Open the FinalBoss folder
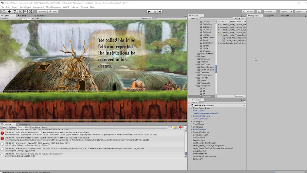307x173 pixels. pos(206,30)
